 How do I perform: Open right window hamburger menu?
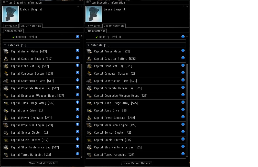(x=88, y=3)
